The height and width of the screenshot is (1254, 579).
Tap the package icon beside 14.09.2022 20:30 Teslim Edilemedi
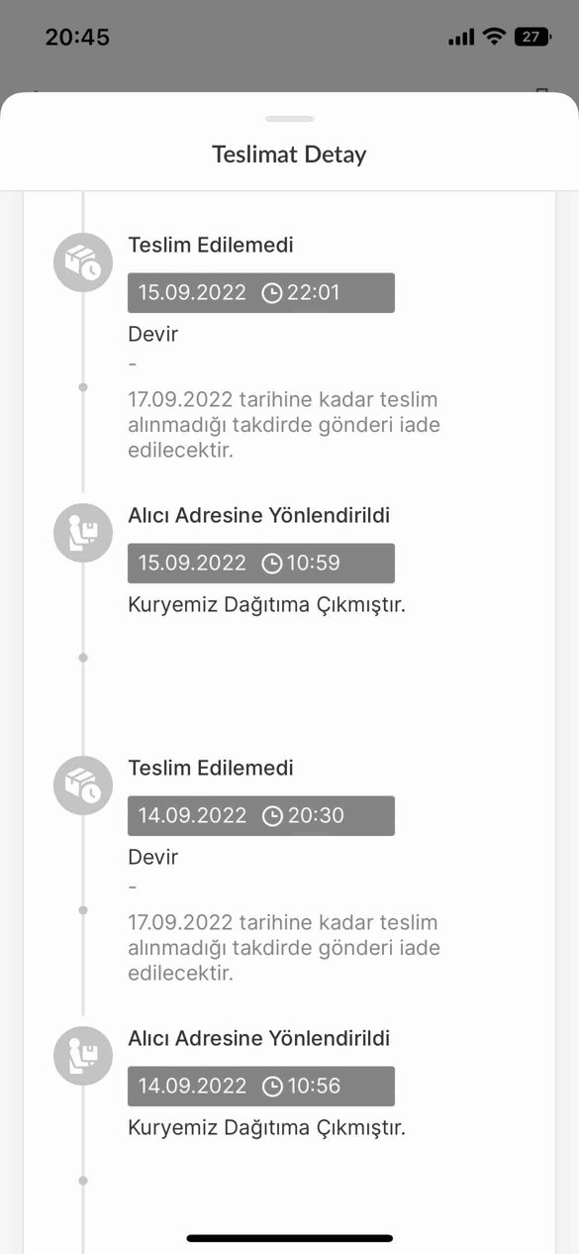[83, 785]
